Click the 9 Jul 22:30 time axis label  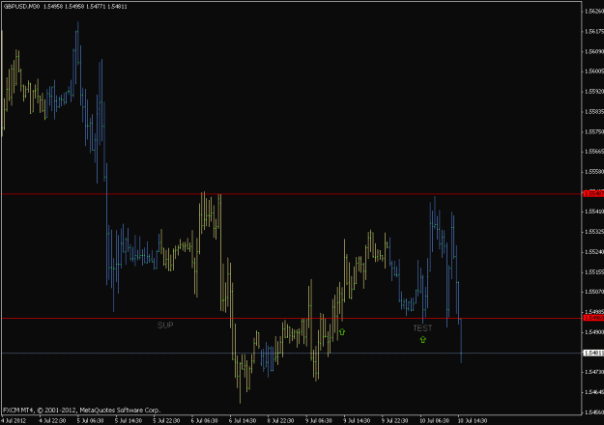point(395,421)
